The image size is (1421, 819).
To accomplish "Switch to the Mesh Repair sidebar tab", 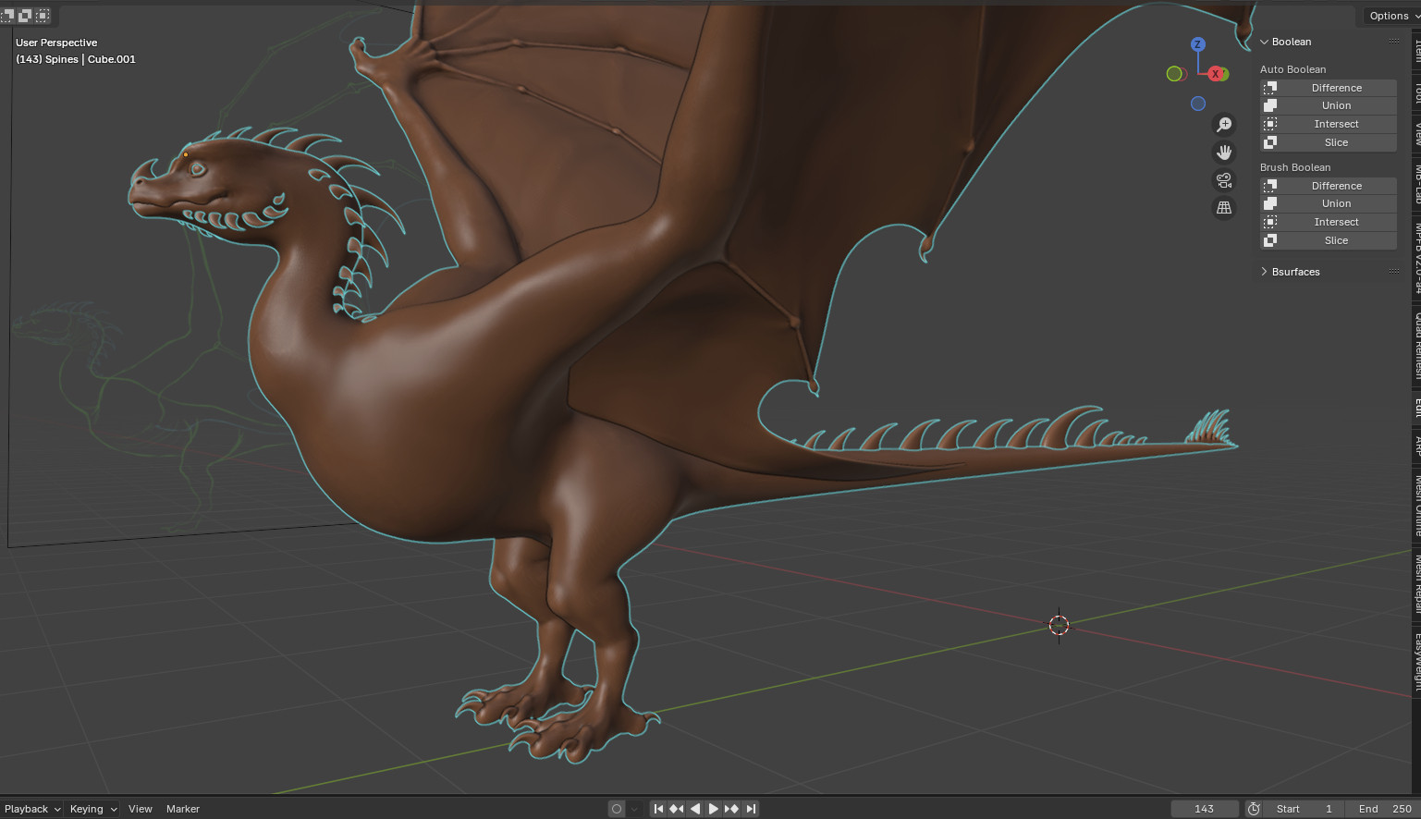I will pos(1415,583).
